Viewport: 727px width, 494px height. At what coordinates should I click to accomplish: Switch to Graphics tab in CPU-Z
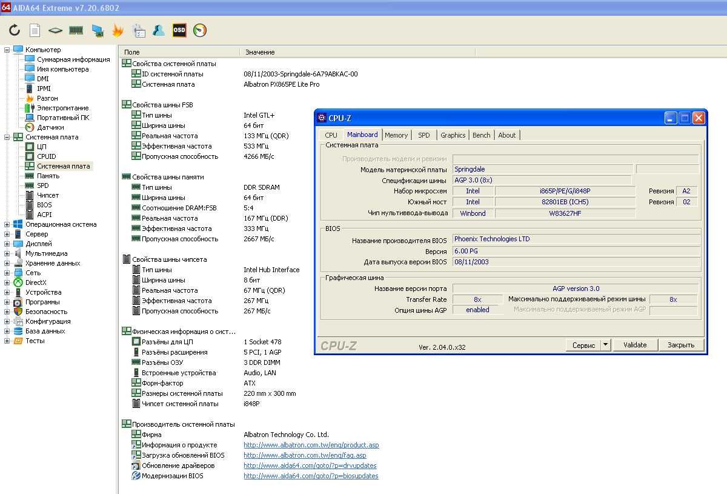(453, 135)
